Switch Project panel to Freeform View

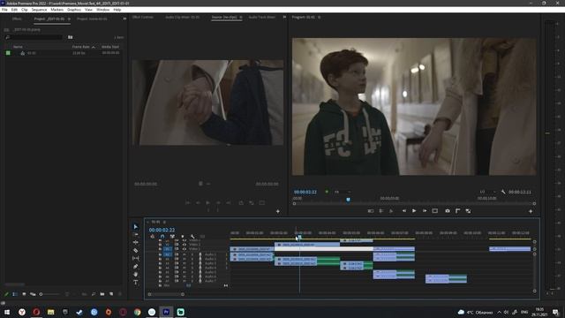[33, 294]
